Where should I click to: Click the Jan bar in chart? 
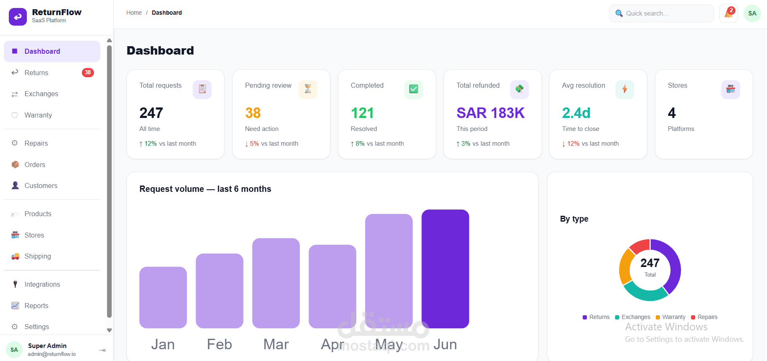(x=163, y=298)
